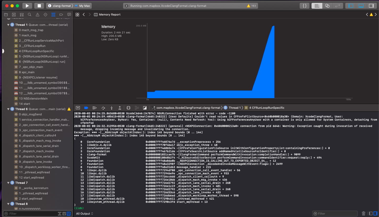This screenshot has height=217, width=379.
Task: Toggle the inspectors panel visibility
Action: (371, 6)
